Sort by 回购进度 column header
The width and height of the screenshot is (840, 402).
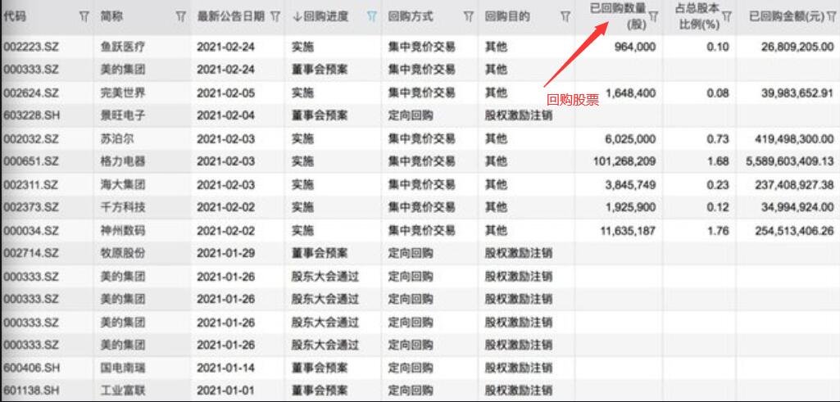[x=320, y=16]
